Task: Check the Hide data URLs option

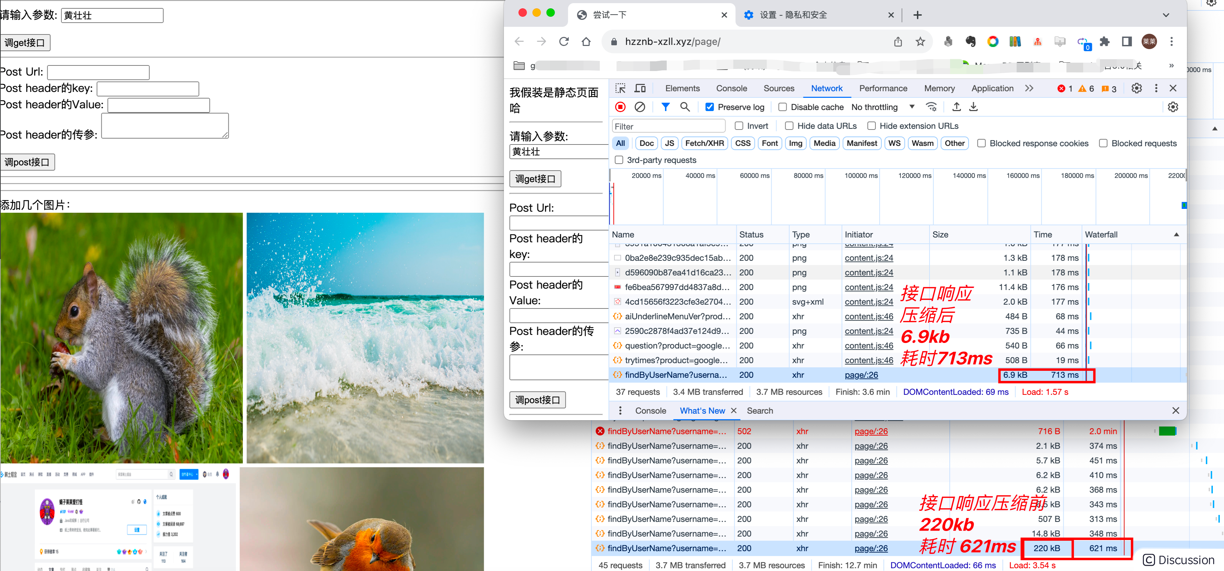Action: 789,126
